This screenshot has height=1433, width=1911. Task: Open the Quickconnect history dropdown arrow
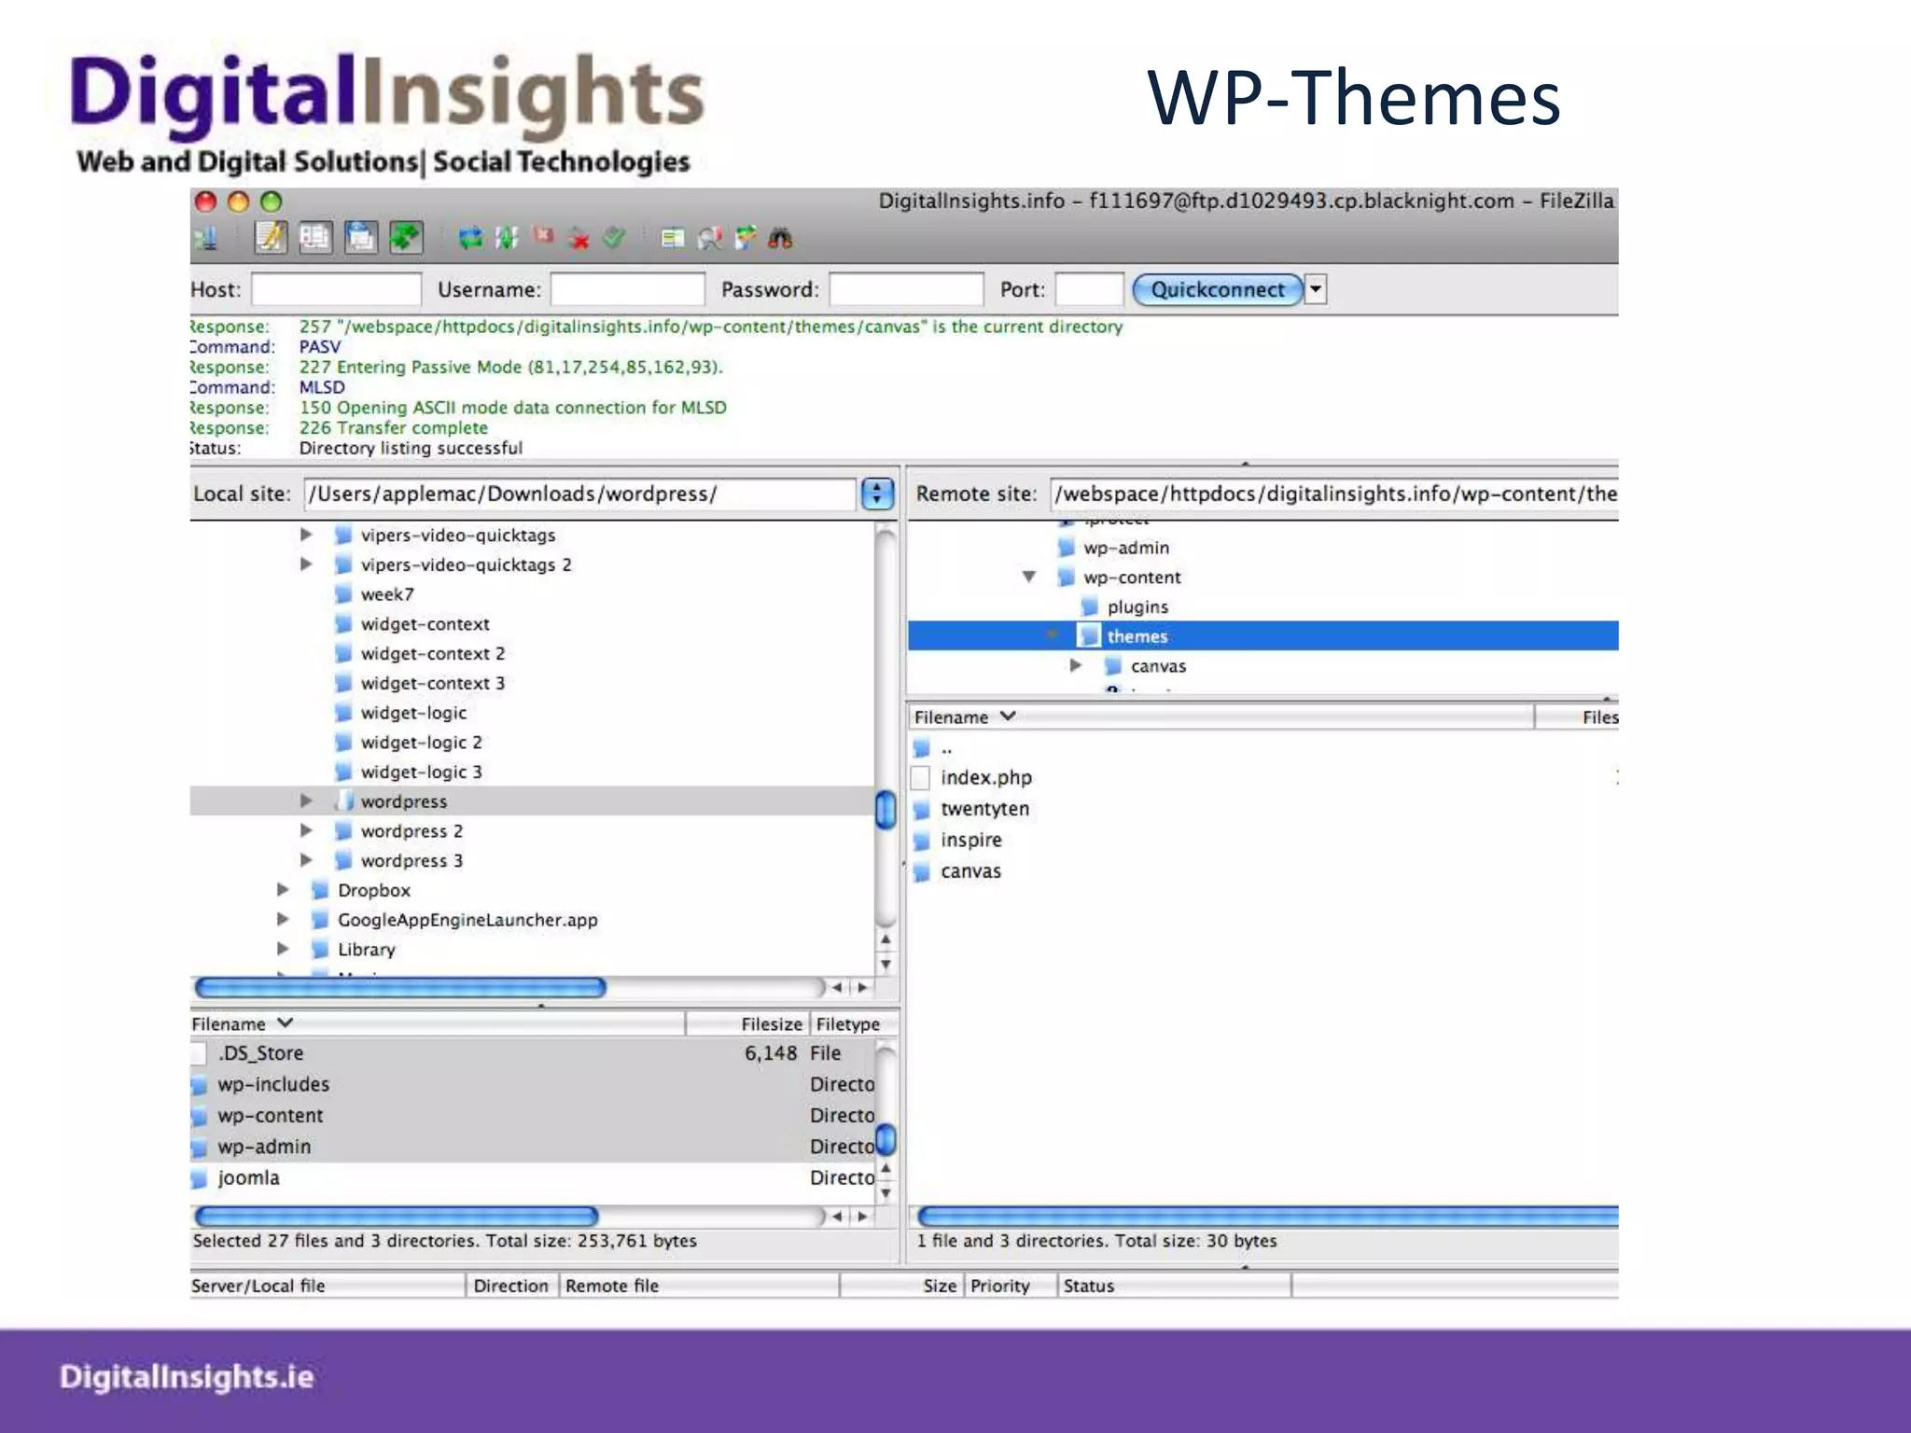[x=1316, y=289]
